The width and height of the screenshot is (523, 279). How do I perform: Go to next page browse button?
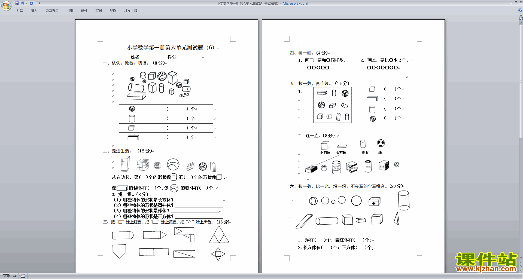coord(521,271)
